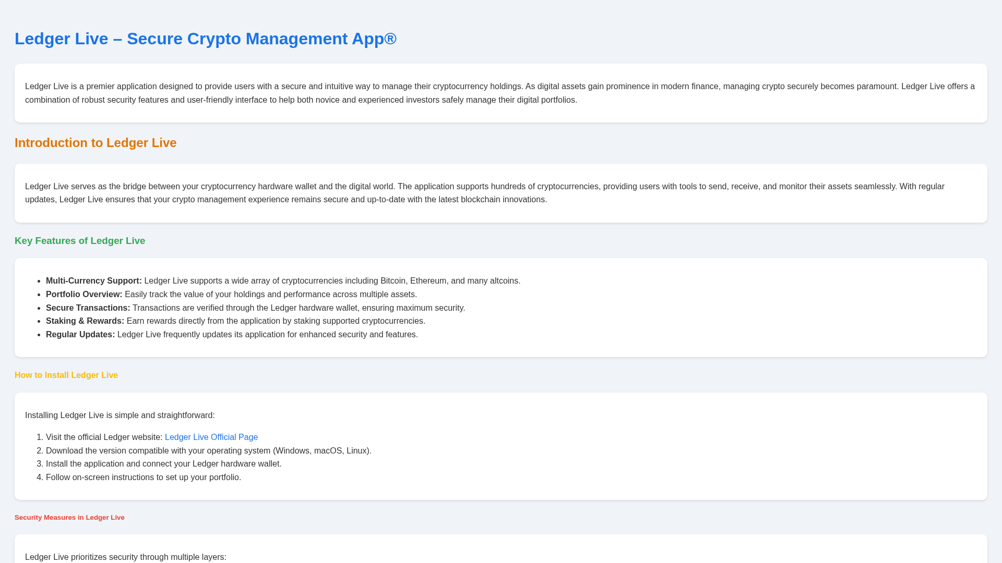Click 'Visit the official Ledger website:' step text
1002x563 pixels.
(104, 437)
